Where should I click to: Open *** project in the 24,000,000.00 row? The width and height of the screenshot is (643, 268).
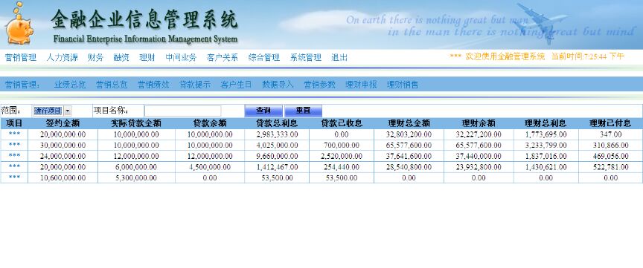click(x=14, y=156)
